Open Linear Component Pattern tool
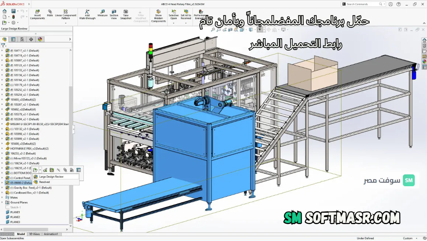Screen dimensions: 427x241 (66, 15)
